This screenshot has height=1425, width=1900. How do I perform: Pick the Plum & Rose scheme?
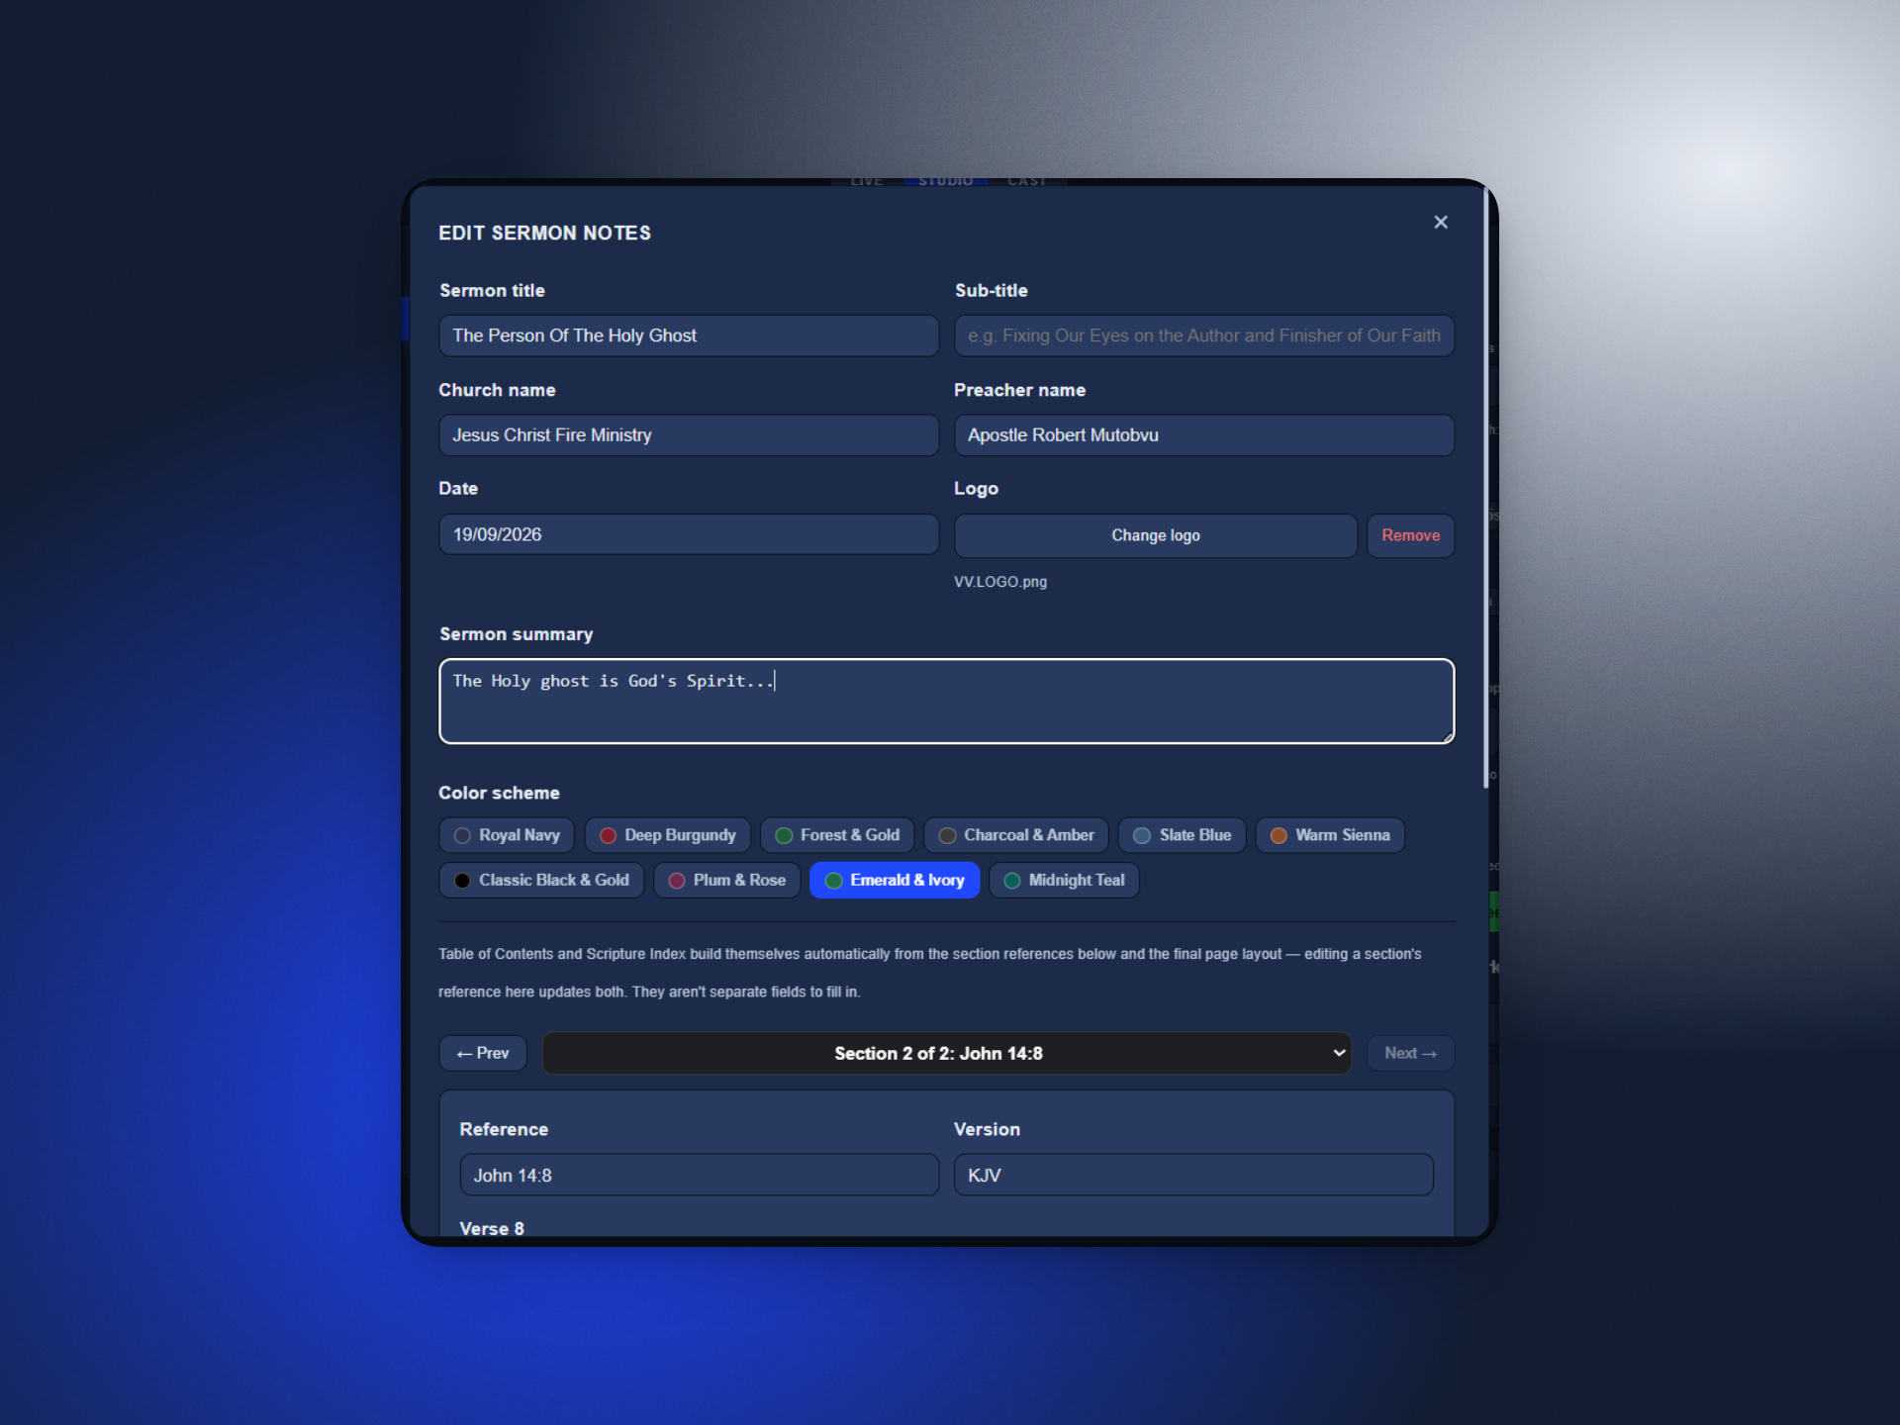point(727,880)
